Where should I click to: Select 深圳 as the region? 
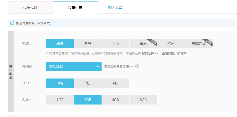pyautogui.click(x=60, y=43)
